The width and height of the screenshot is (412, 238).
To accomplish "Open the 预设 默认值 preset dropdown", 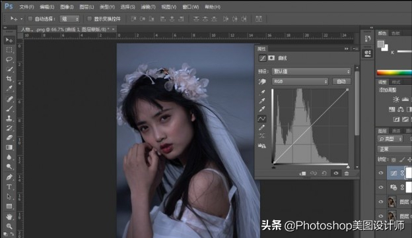I will (x=311, y=71).
